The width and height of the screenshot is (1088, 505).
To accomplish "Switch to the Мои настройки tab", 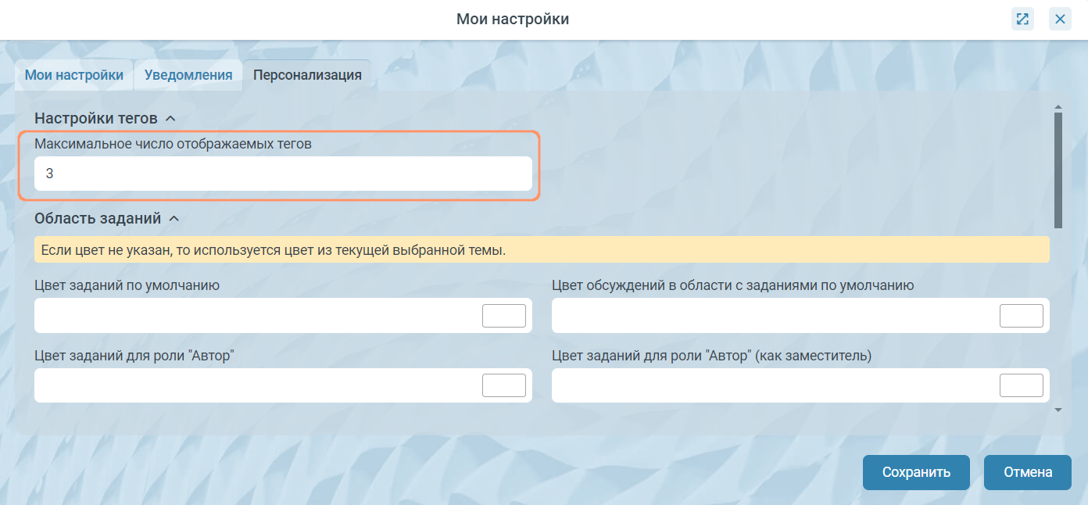I will point(74,75).
